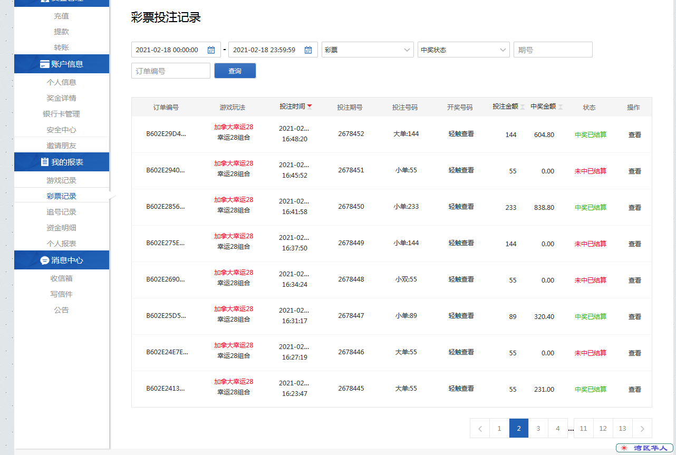Image resolution: width=676 pixels, height=455 pixels.
Task: Sort by 投注金额 column arrows
Action: pyautogui.click(x=523, y=107)
